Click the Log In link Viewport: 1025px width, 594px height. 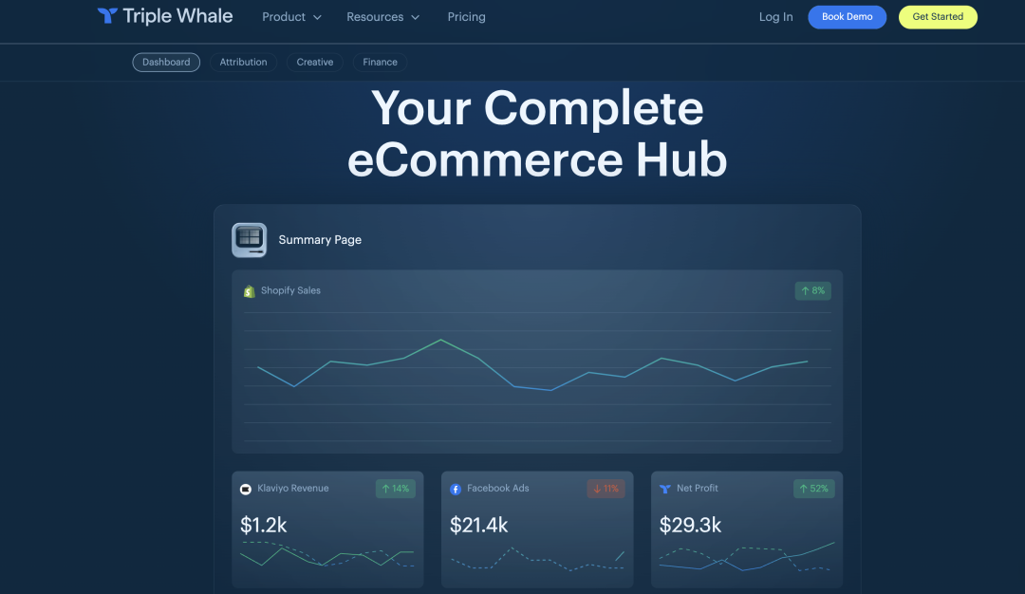[775, 17]
